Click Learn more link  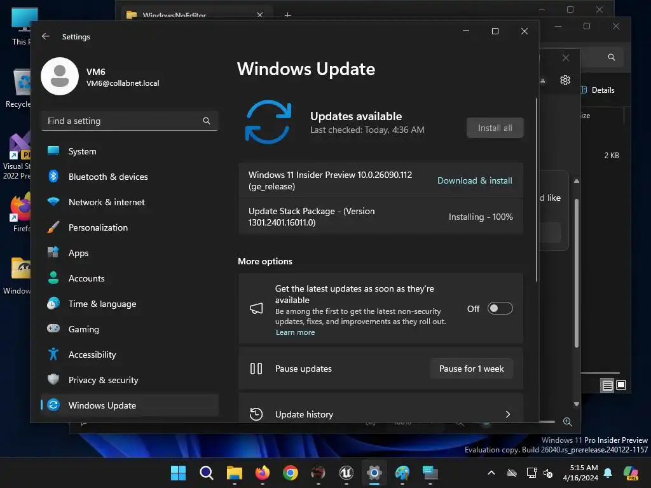295,332
